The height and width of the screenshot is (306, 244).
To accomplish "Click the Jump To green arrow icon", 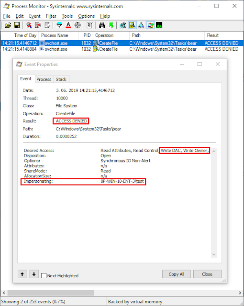I will point(111,25).
